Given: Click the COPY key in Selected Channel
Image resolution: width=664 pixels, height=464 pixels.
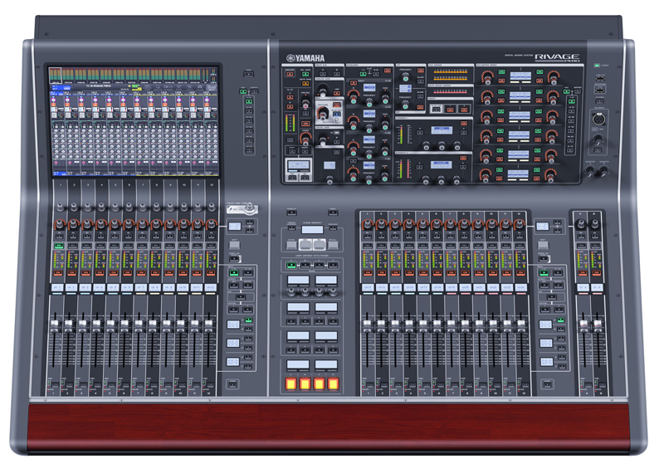Looking at the screenshot, I should [x=291, y=151].
